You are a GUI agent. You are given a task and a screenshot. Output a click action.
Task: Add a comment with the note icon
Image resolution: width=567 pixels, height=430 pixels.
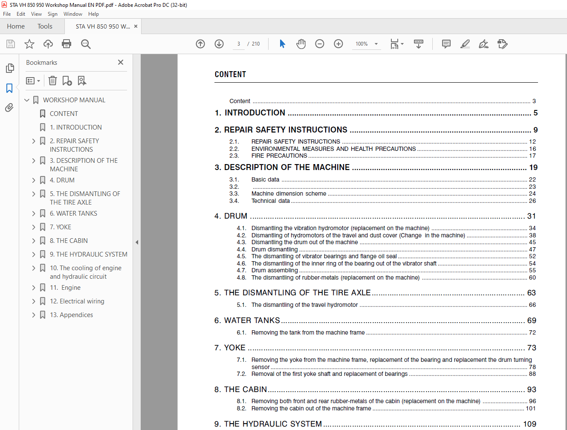446,44
